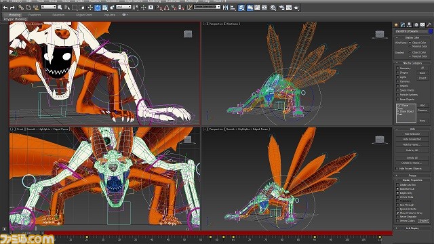Toggle the Window/Crossing selection icon
434x244 pixels.
(82, 7)
